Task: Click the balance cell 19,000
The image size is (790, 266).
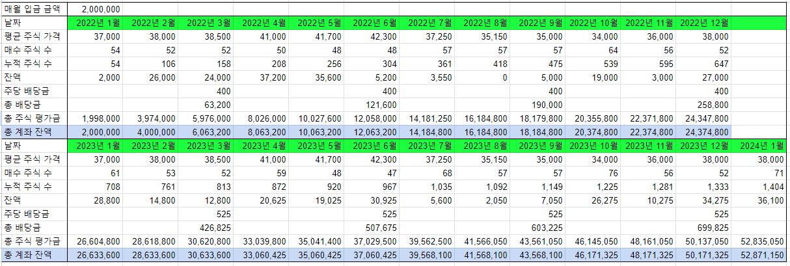Action: [x=593, y=77]
